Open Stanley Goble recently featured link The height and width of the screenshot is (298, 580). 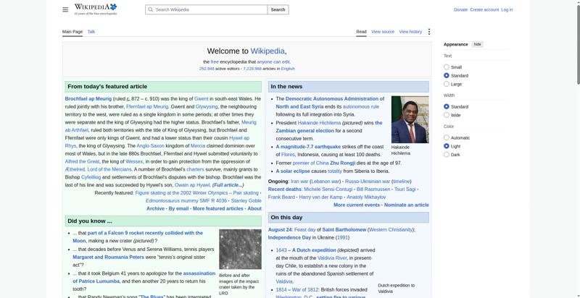coord(246,200)
